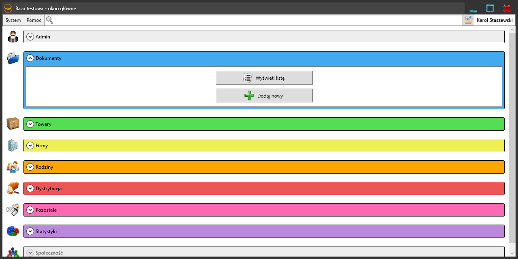Click the Pozostałe envelope icon
This screenshot has height=259, width=518.
tap(13, 210)
